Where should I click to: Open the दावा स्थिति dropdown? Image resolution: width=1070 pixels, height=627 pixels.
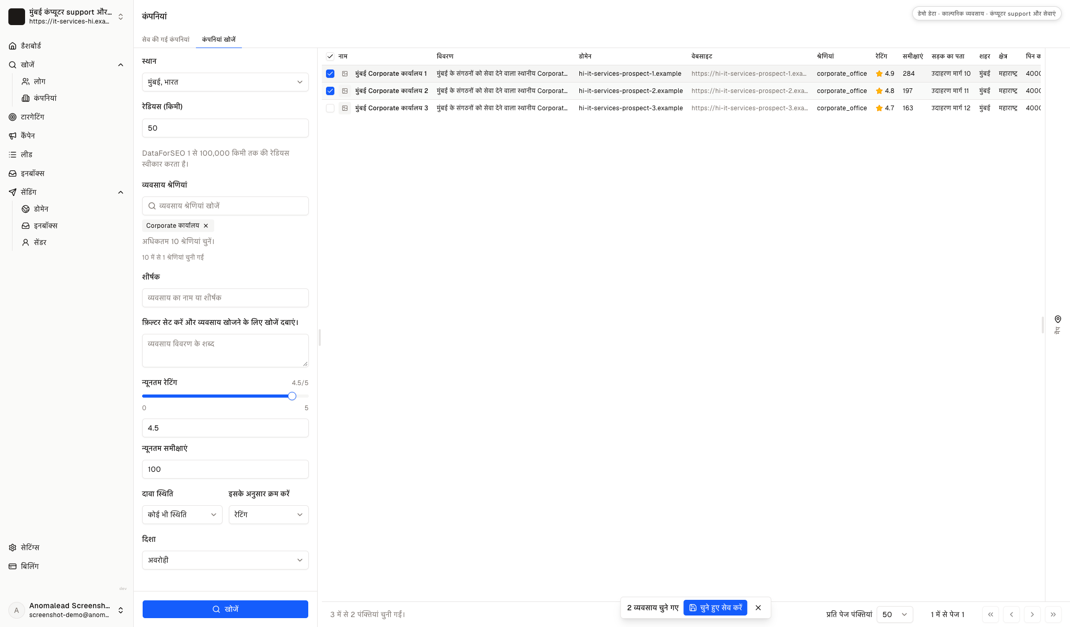point(182,515)
